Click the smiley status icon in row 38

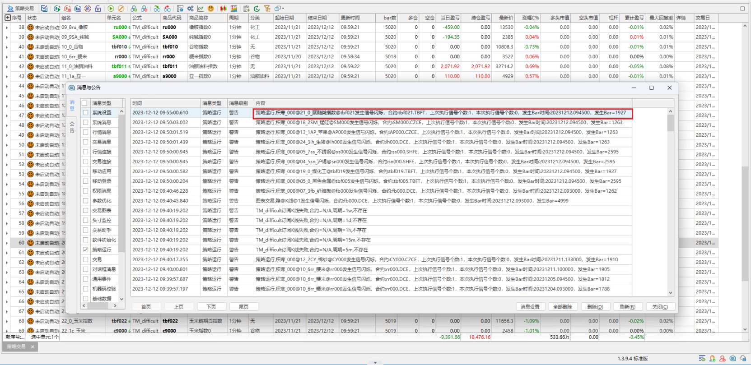(31, 28)
